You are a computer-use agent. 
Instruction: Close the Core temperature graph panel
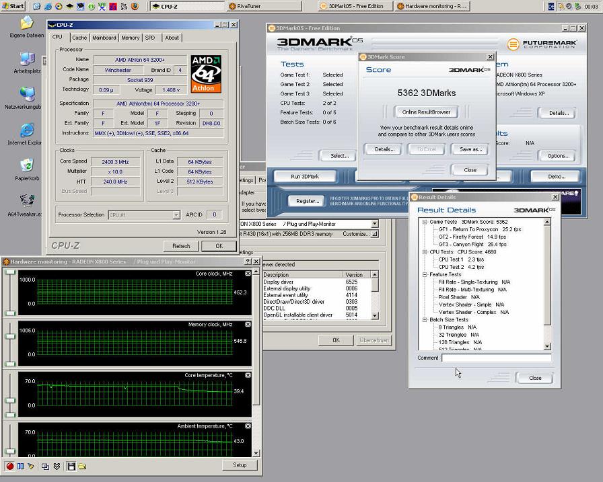(248, 375)
